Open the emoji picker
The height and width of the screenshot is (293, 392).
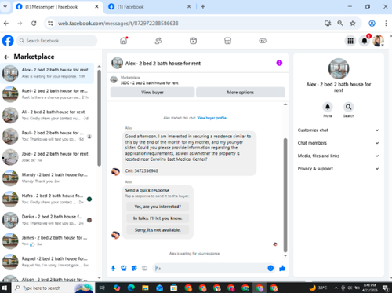click(x=270, y=268)
